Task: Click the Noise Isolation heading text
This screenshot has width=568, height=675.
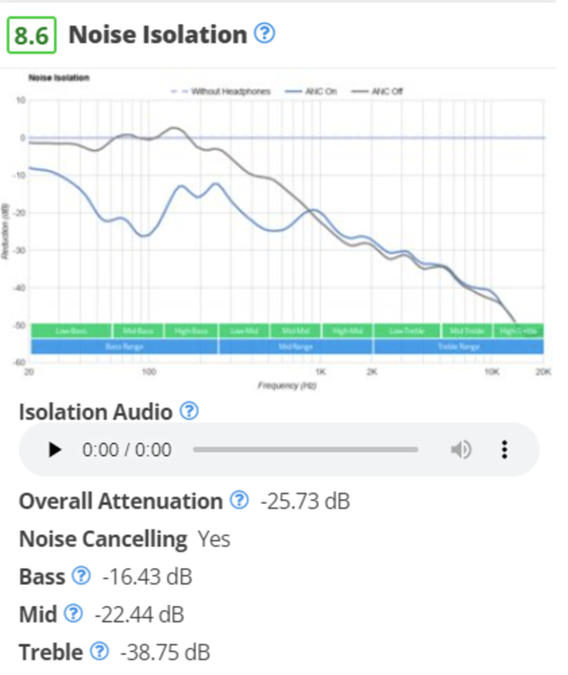Action: 157,35
